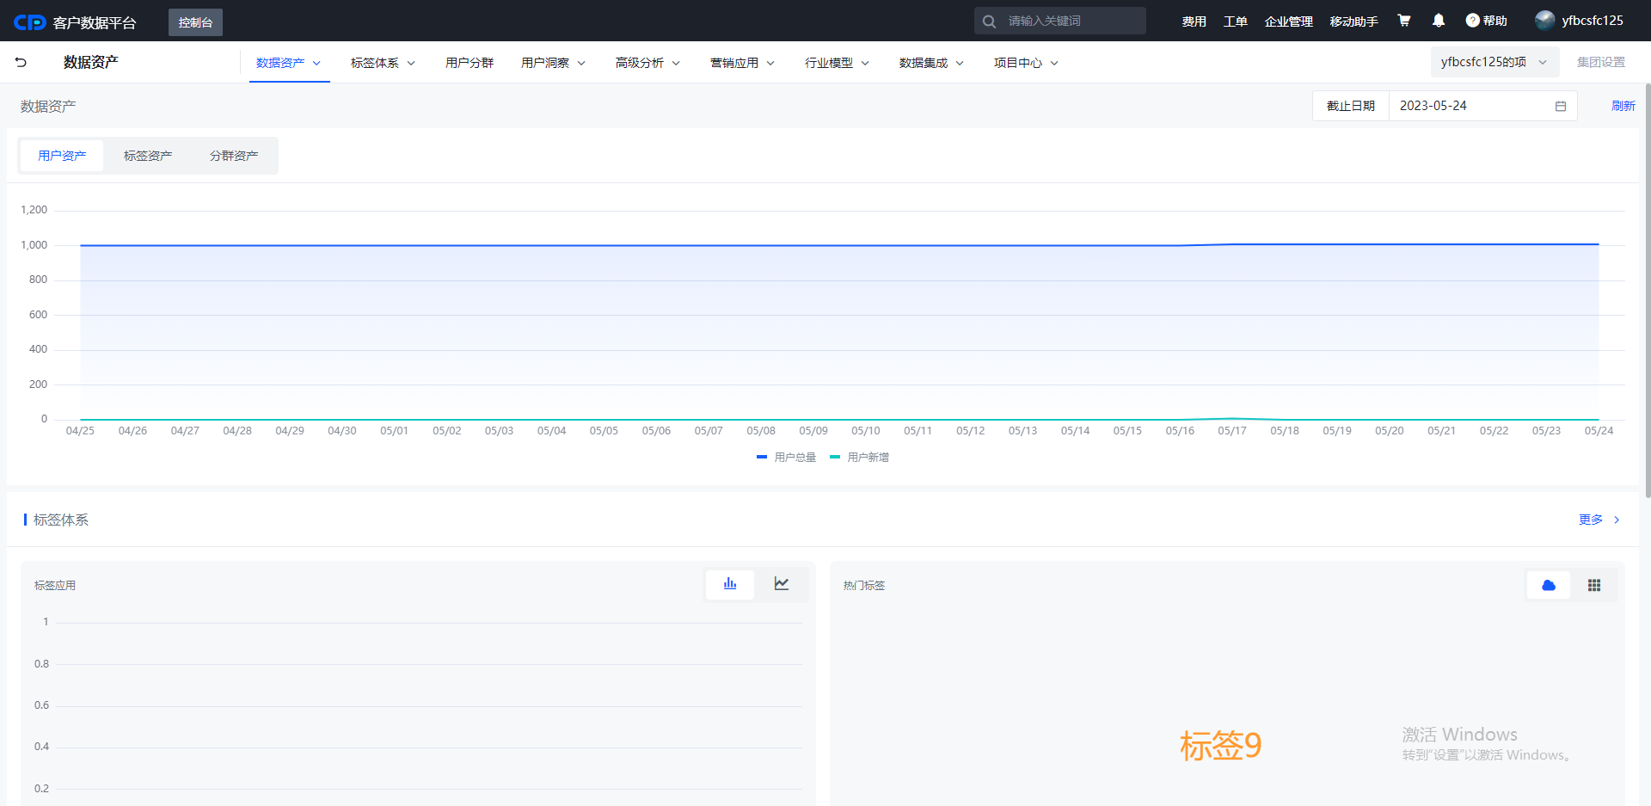
Task: Click the help question mark icon
Action: click(1473, 21)
